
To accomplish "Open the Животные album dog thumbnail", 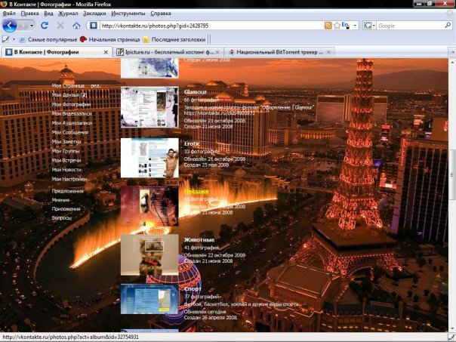I will click(149, 254).
